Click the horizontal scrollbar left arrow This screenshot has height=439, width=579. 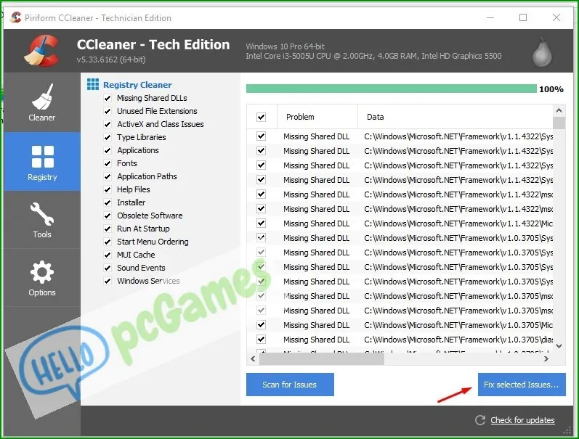click(254, 359)
